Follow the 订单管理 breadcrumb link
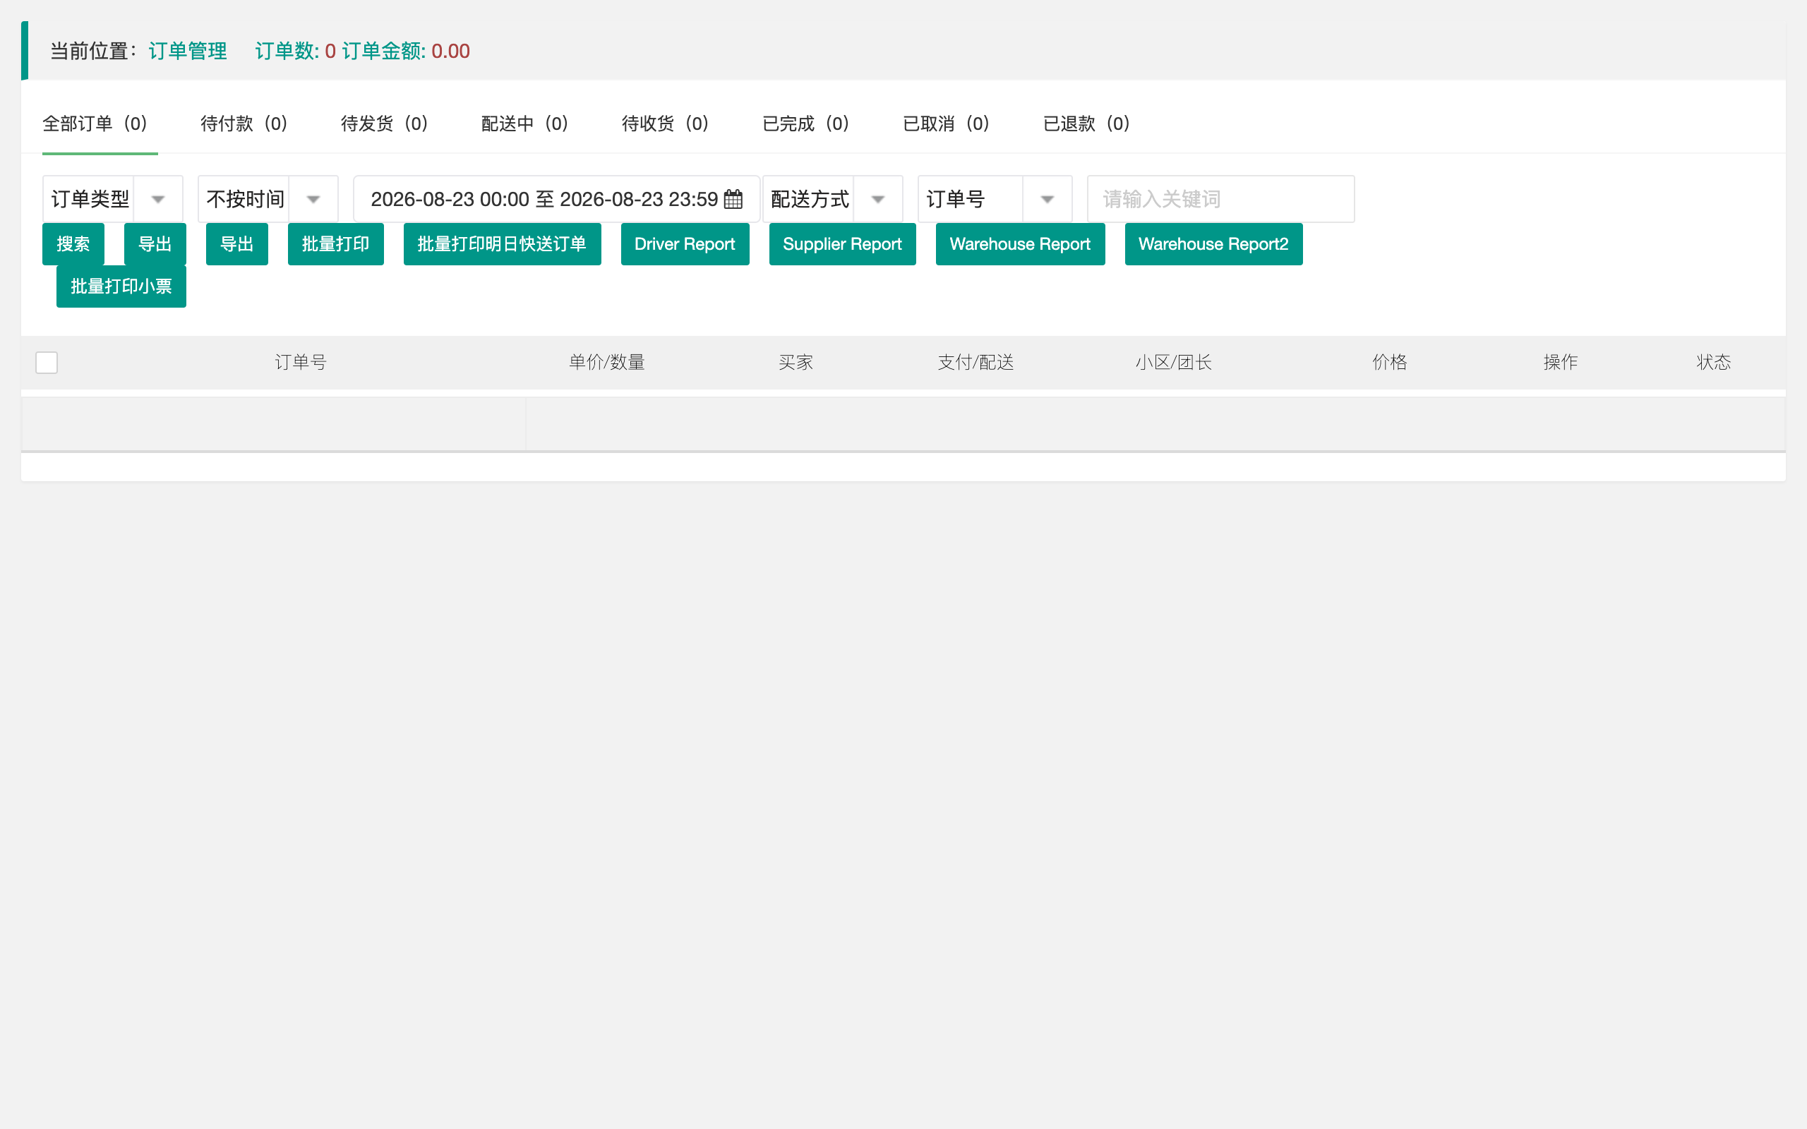Screen dimensions: 1807x1129 [188, 51]
